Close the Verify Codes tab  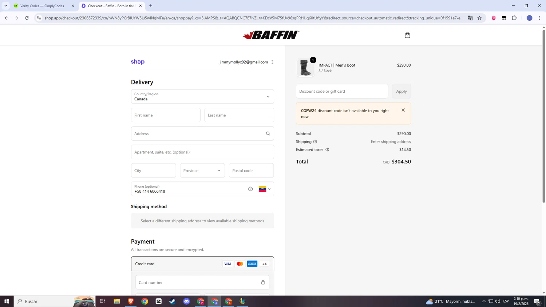pyautogui.click(x=73, y=6)
